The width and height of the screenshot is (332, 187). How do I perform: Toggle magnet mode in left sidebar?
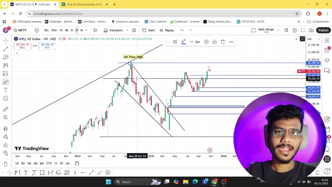[x=5, y=129]
